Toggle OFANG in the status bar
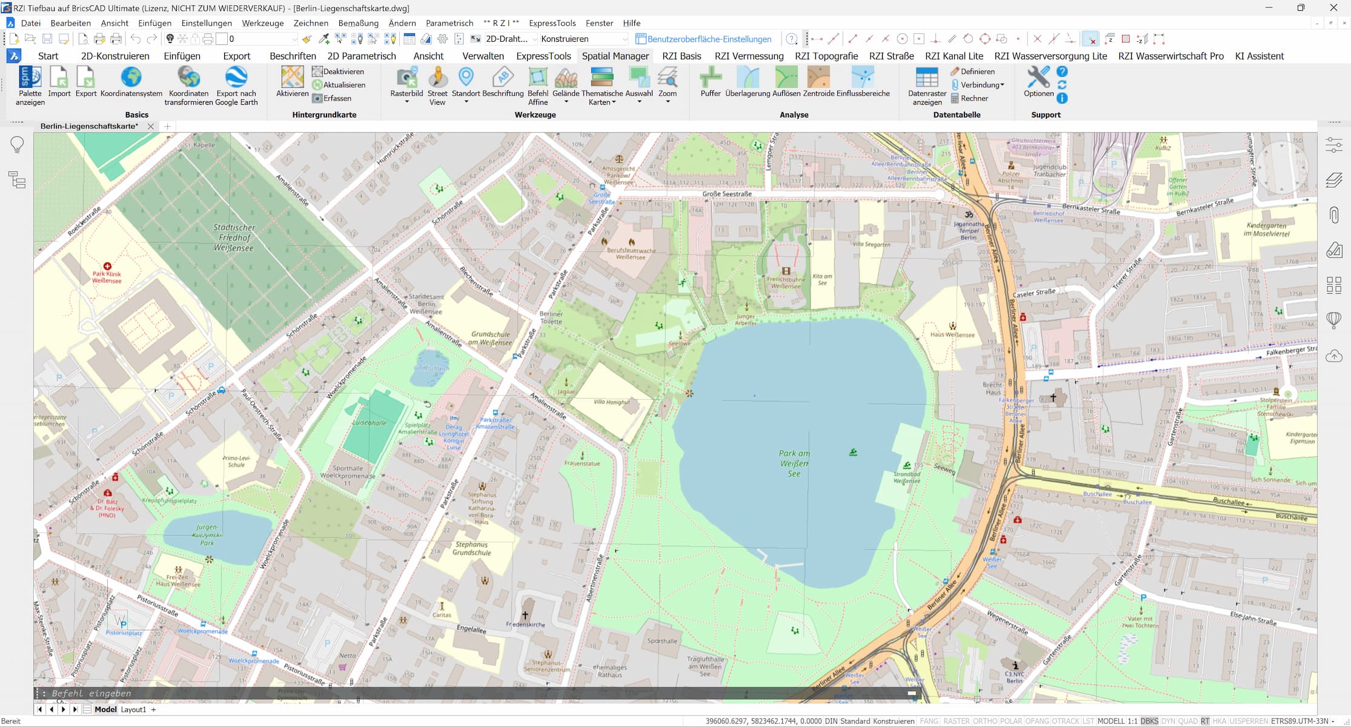The image size is (1351, 727). pyautogui.click(x=1037, y=721)
